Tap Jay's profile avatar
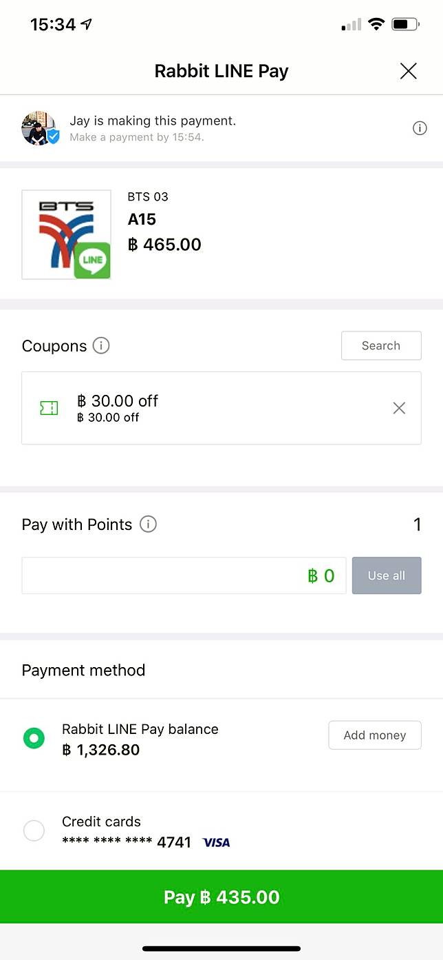Viewport: 443px width, 960px height. (x=39, y=128)
